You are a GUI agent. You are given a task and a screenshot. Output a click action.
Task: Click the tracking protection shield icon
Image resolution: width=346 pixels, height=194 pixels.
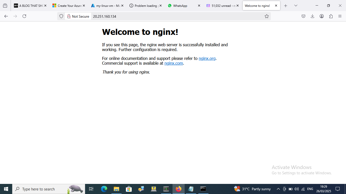tap(61, 16)
